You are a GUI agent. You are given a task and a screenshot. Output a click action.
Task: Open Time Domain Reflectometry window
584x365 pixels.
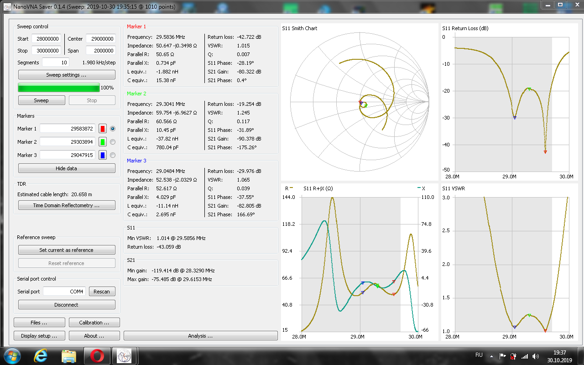[67, 206]
